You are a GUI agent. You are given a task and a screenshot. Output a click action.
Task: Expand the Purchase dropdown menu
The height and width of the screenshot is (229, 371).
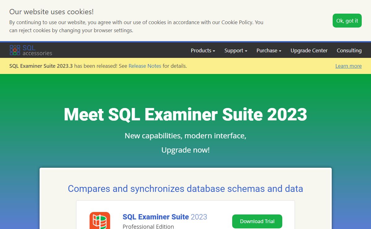click(x=269, y=50)
